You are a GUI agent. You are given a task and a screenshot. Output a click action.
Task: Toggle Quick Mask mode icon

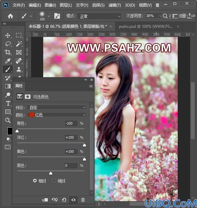(x=8, y=147)
